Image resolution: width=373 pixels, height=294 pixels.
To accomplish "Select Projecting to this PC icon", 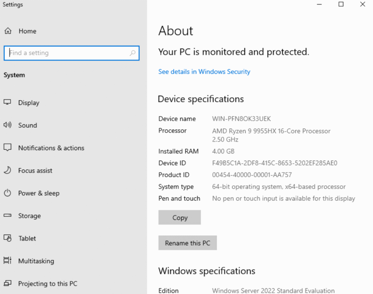I will coord(7,283).
